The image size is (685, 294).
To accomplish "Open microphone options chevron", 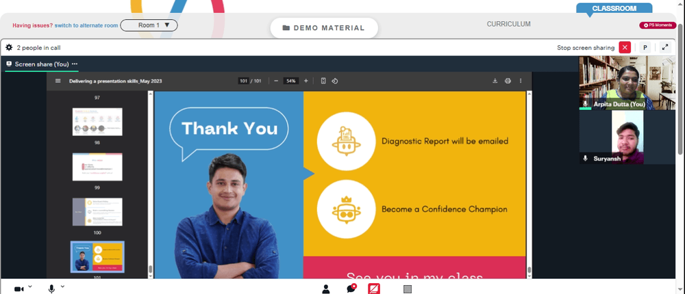I will 62,286.
